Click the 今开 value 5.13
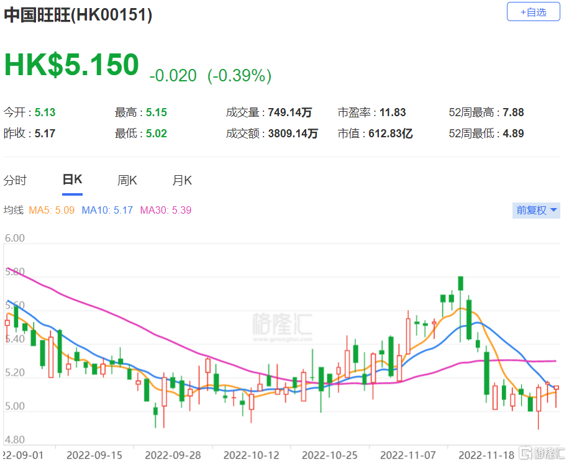Screen dimensions: 569x464 pyautogui.click(x=45, y=112)
